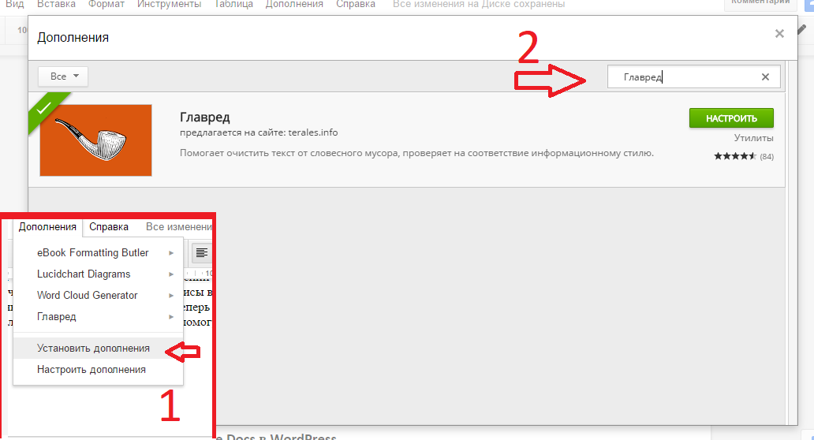Image resolution: width=814 pixels, height=440 pixels.
Task: Choose Установить дополнения menu entry
Action: (98, 349)
